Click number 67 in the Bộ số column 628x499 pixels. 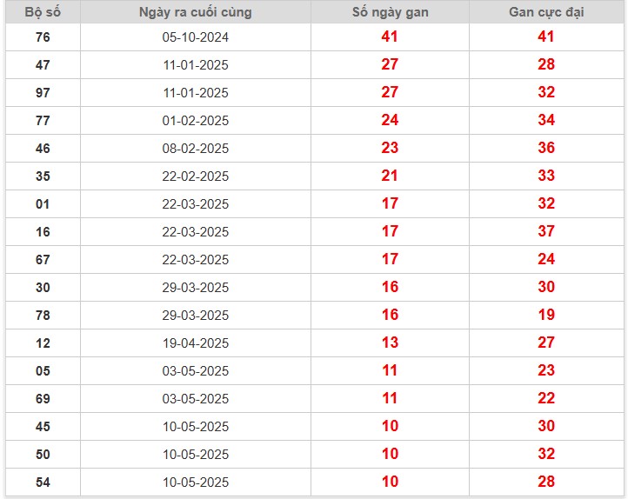click(43, 259)
